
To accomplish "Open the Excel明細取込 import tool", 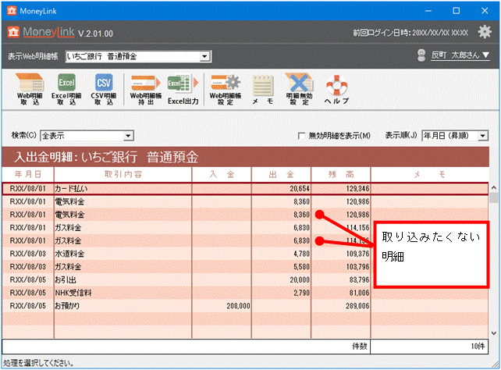I will [66, 89].
